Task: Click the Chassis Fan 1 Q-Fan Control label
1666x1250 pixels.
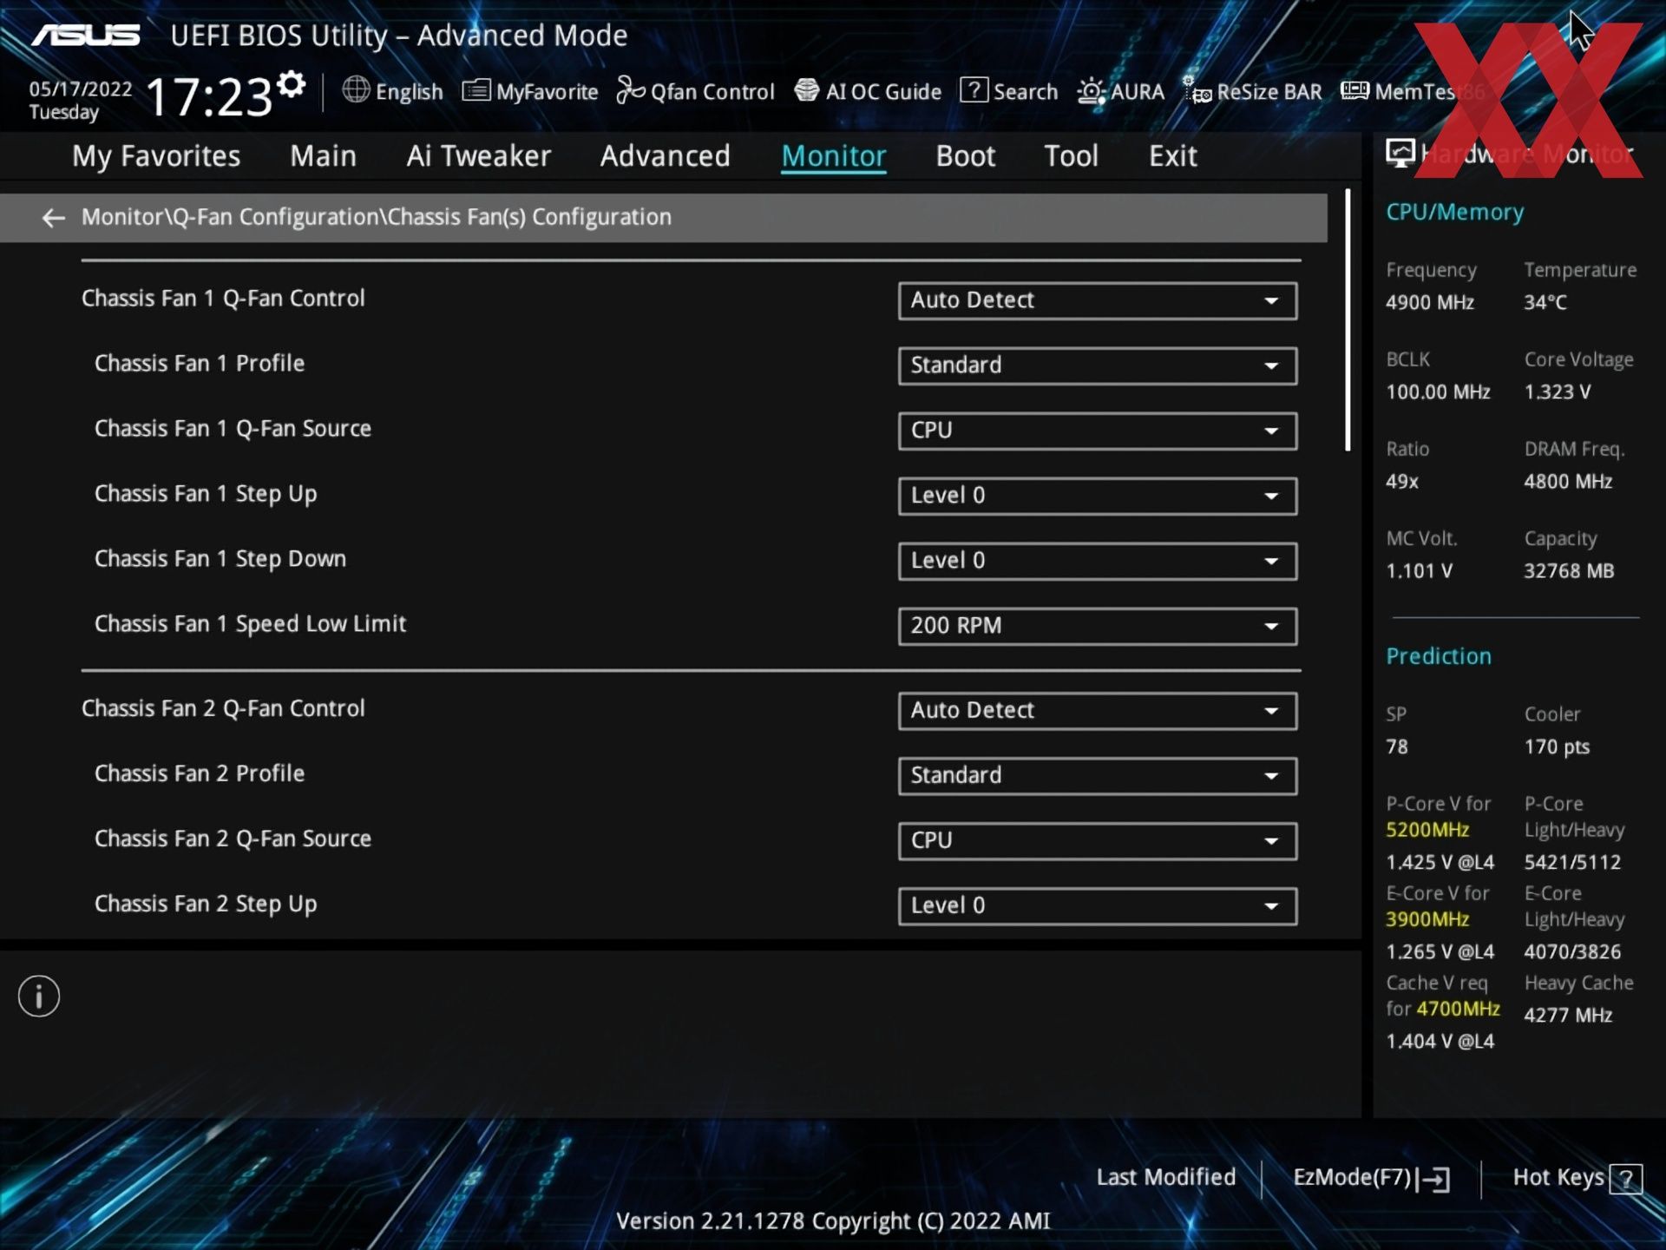Action: pyautogui.click(x=223, y=299)
